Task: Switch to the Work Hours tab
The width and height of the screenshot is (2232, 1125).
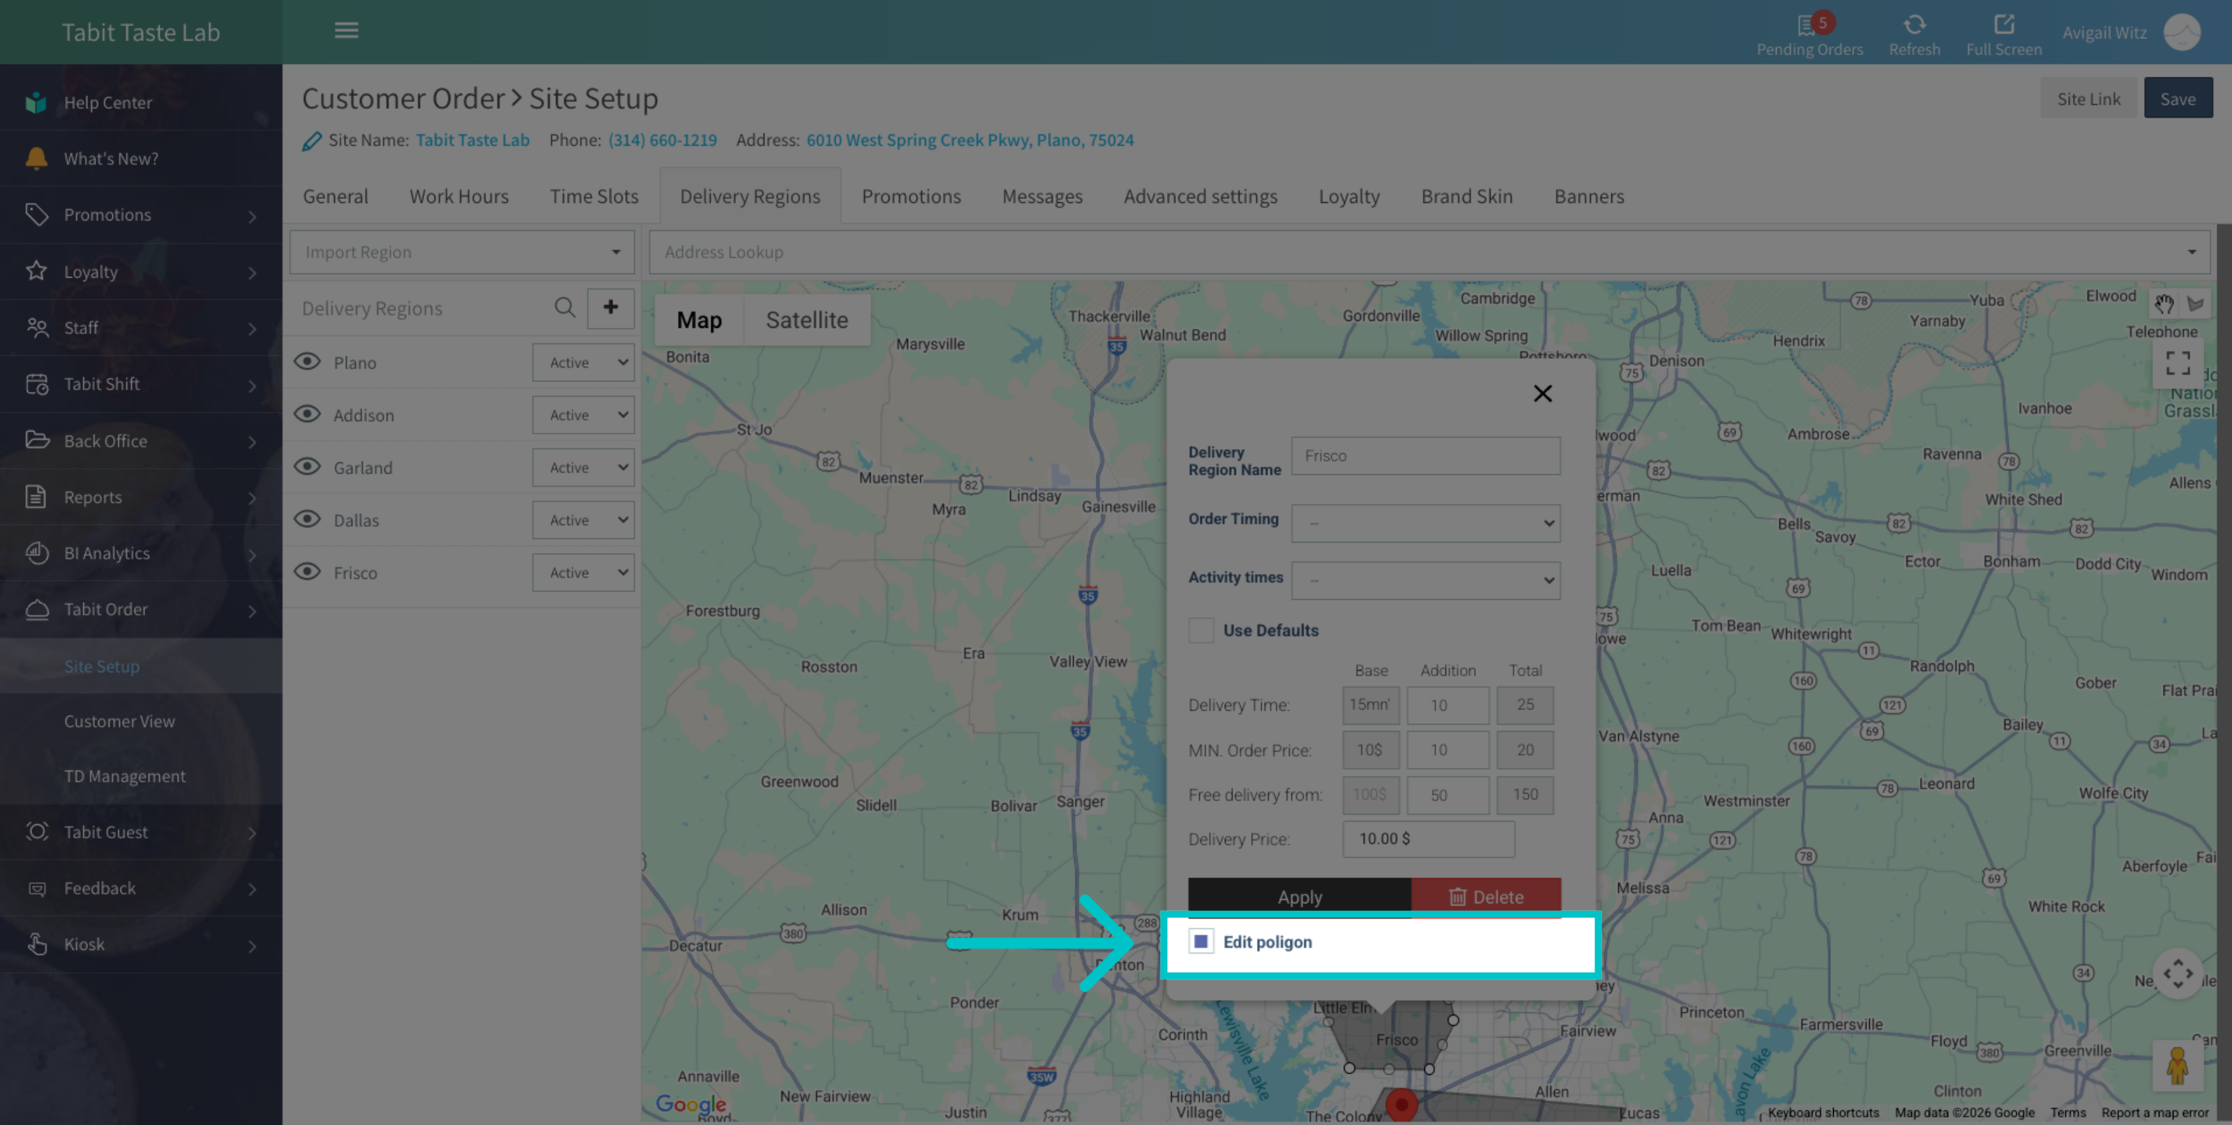Action: (458, 197)
